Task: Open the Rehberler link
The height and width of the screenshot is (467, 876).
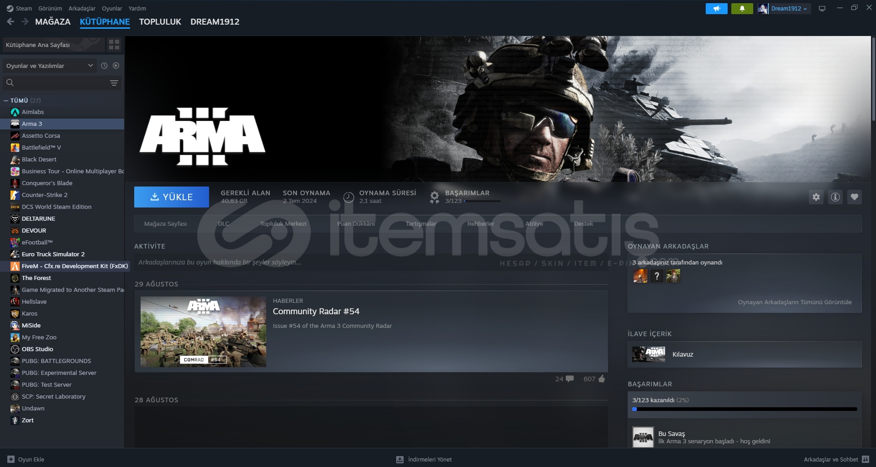Action: point(481,223)
